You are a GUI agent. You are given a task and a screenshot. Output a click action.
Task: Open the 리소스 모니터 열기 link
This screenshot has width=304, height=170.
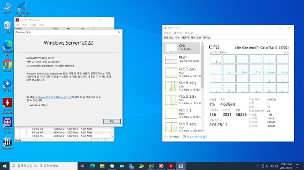[x=197, y=137]
